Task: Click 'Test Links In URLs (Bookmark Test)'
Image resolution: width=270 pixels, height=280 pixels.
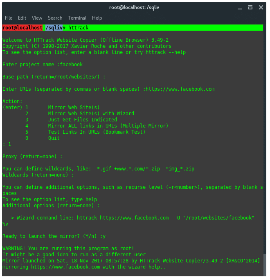Action: coord(97,132)
